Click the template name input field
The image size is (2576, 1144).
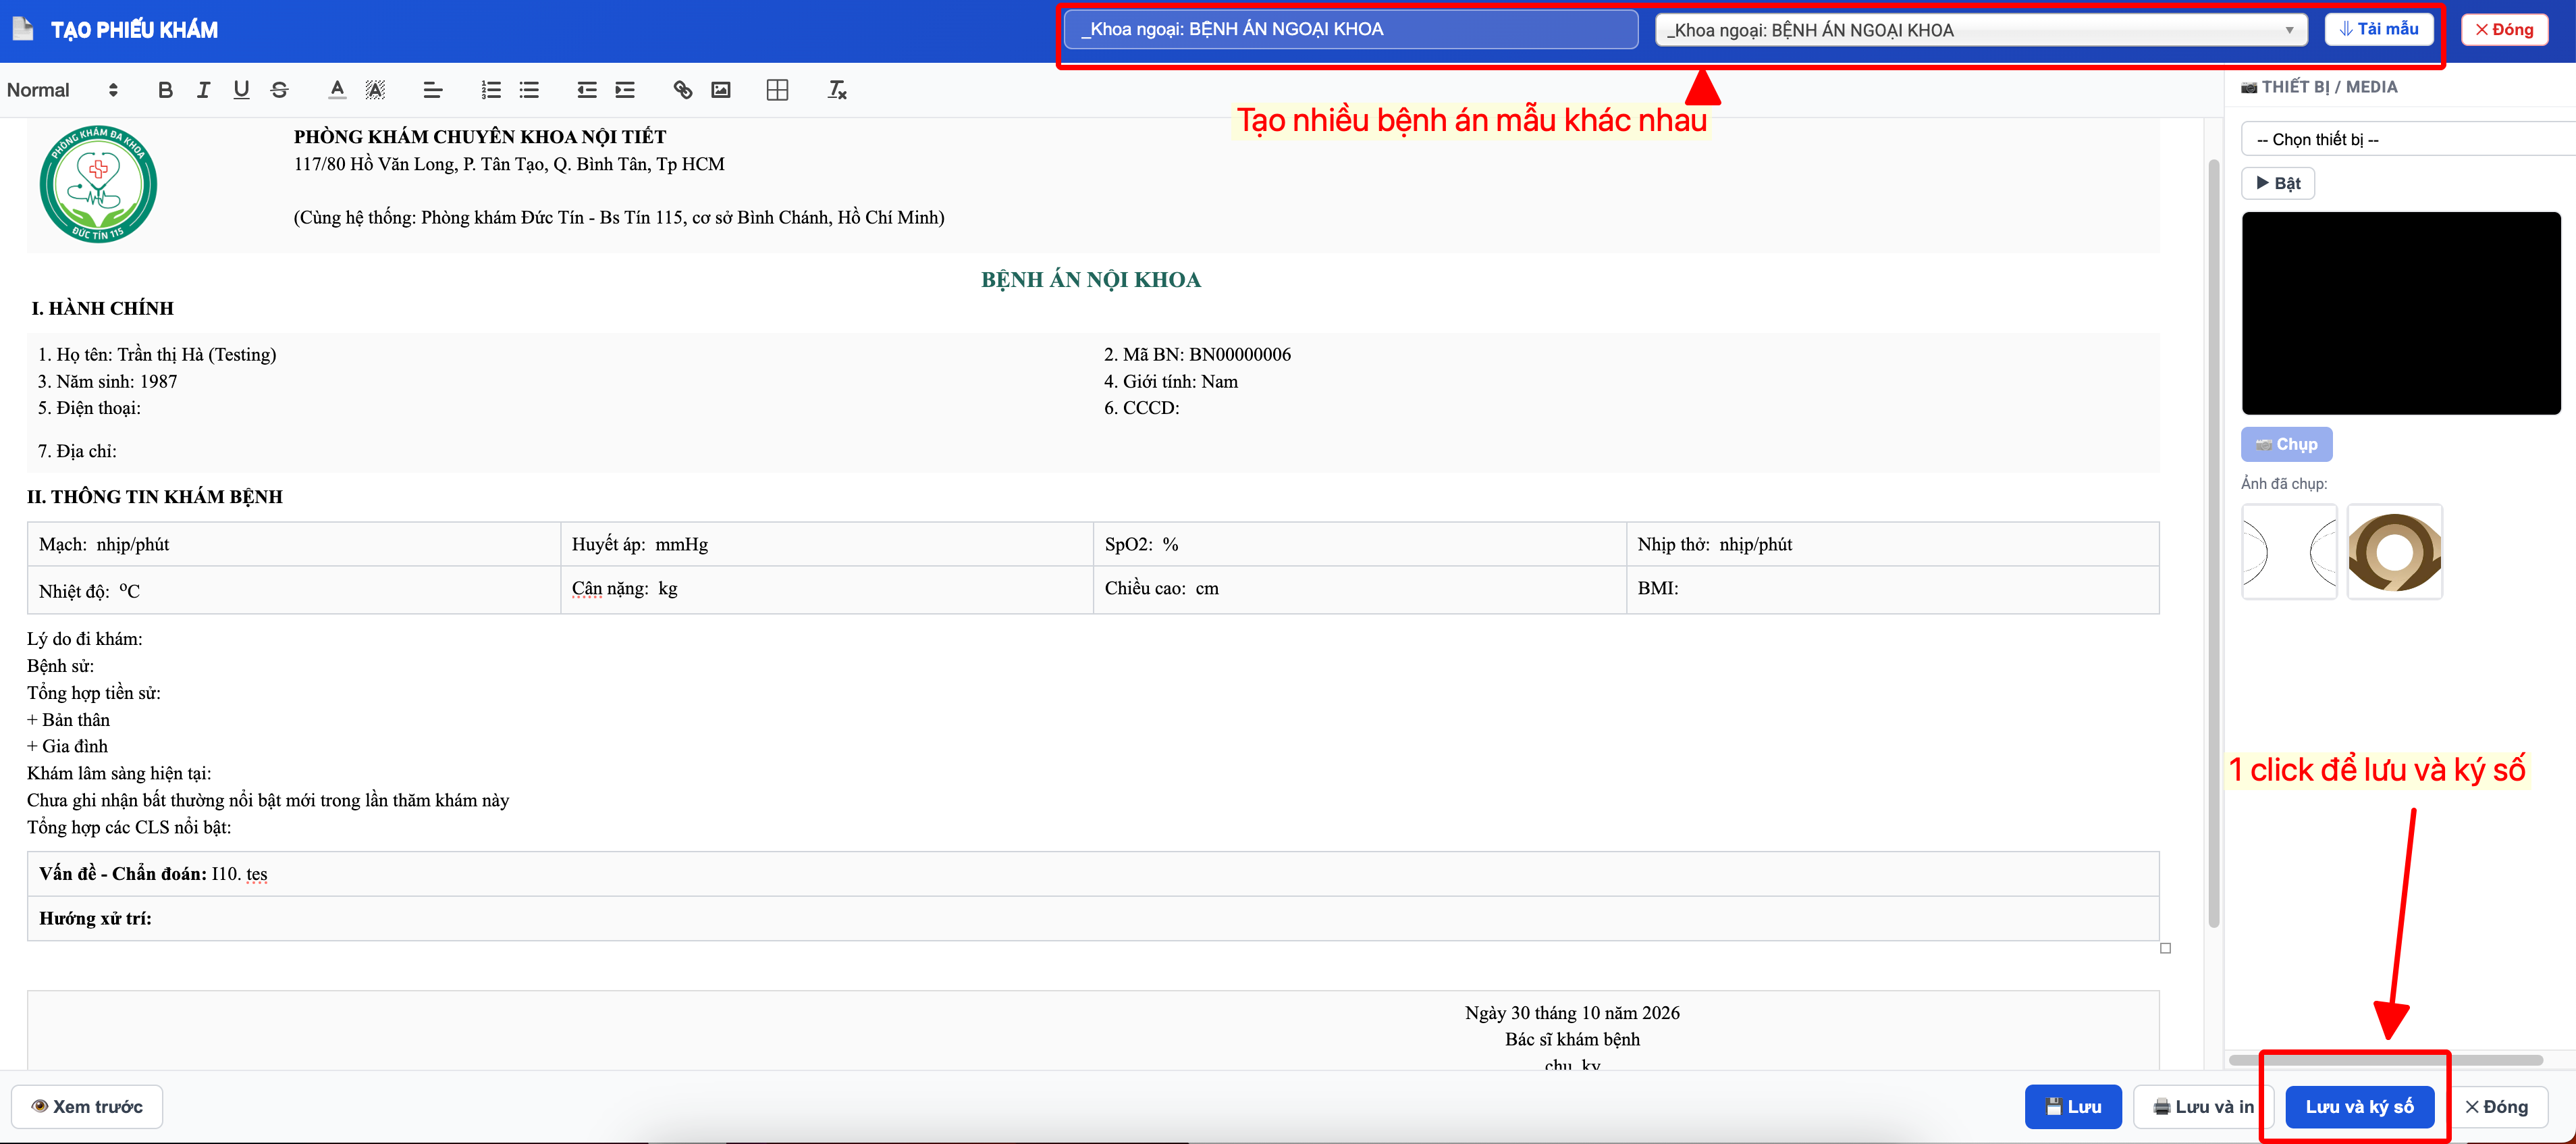pos(1350,29)
